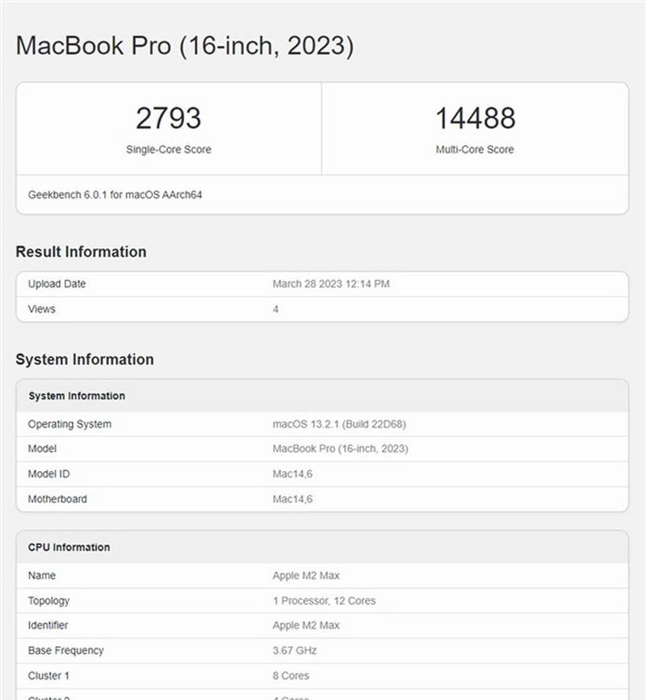Select the Topology row with 12 Cores

pyautogui.click(x=322, y=601)
